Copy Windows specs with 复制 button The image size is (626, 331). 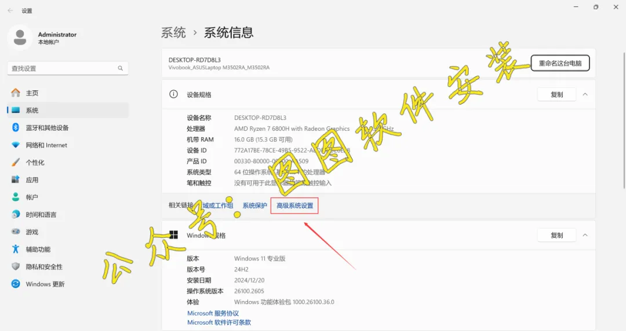tap(556, 236)
